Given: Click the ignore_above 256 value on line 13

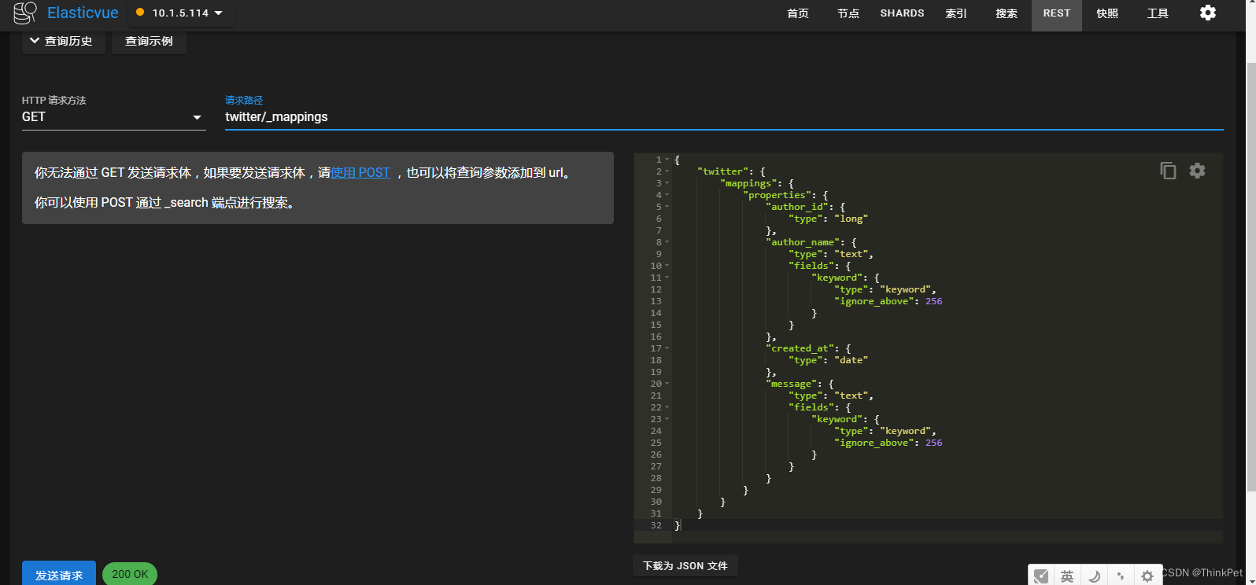Looking at the screenshot, I should point(933,301).
